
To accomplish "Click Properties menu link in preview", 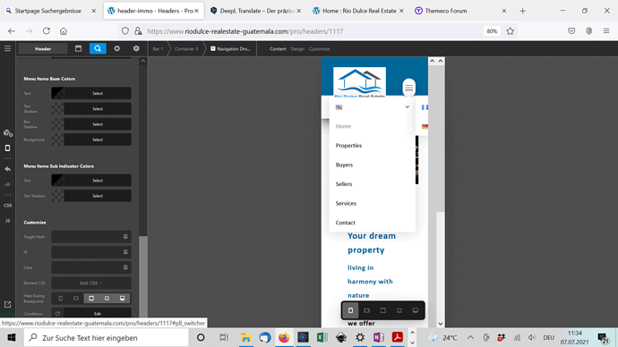I will [348, 146].
